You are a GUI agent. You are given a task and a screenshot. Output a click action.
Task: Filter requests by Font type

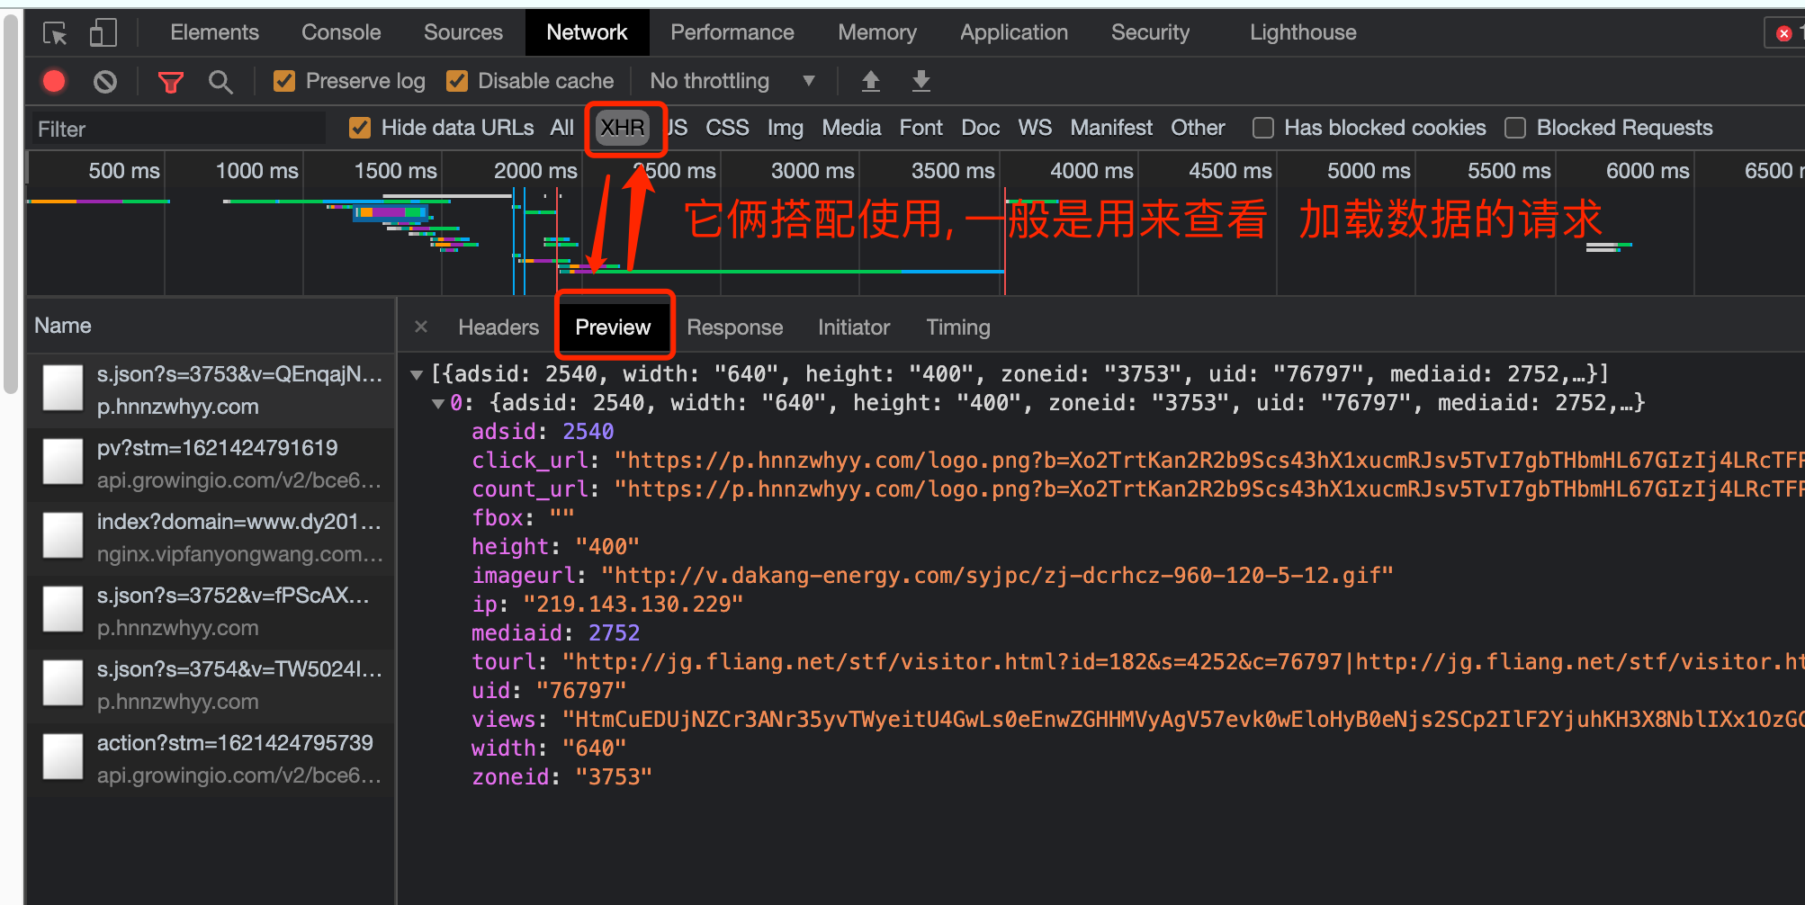coord(921,128)
